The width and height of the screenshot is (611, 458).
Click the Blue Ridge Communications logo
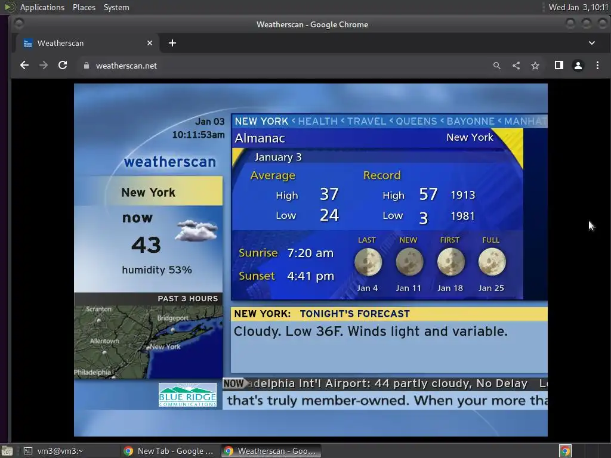click(187, 395)
